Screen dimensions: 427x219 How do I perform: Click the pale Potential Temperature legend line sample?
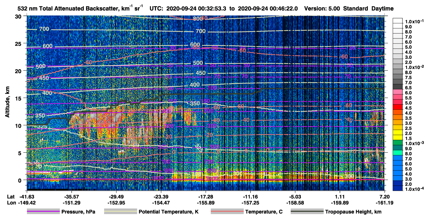coord(120,212)
